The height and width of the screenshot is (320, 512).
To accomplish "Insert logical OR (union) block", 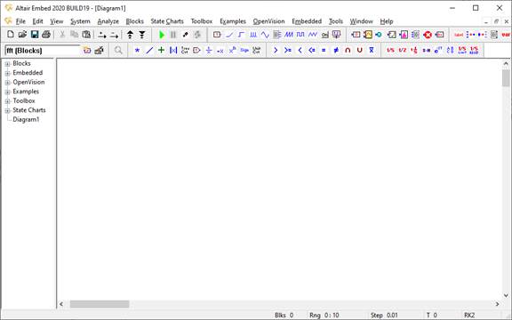I will [359, 51].
